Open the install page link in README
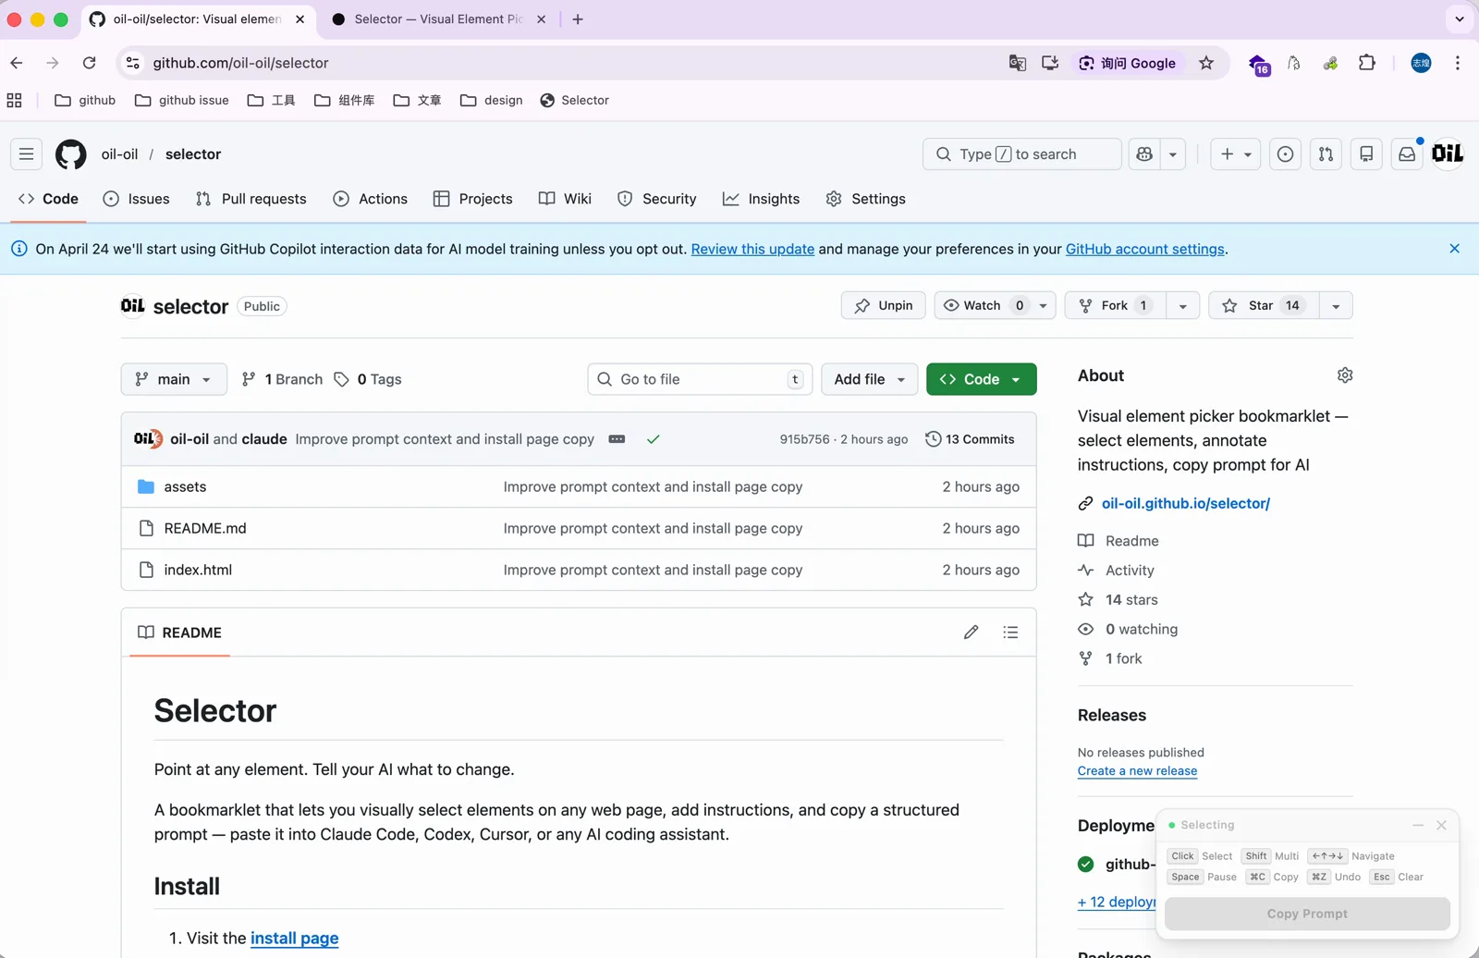This screenshot has height=958, width=1479. coord(294,939)
